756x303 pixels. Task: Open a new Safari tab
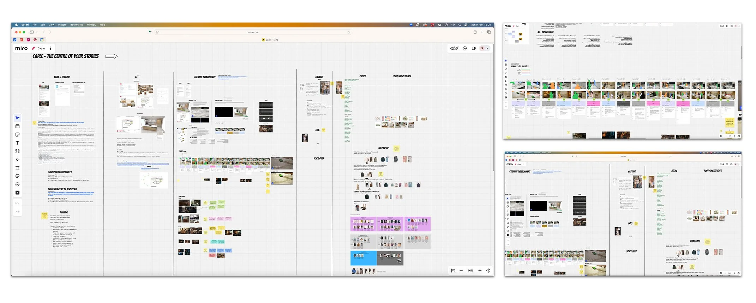click(x=482, y=32)
